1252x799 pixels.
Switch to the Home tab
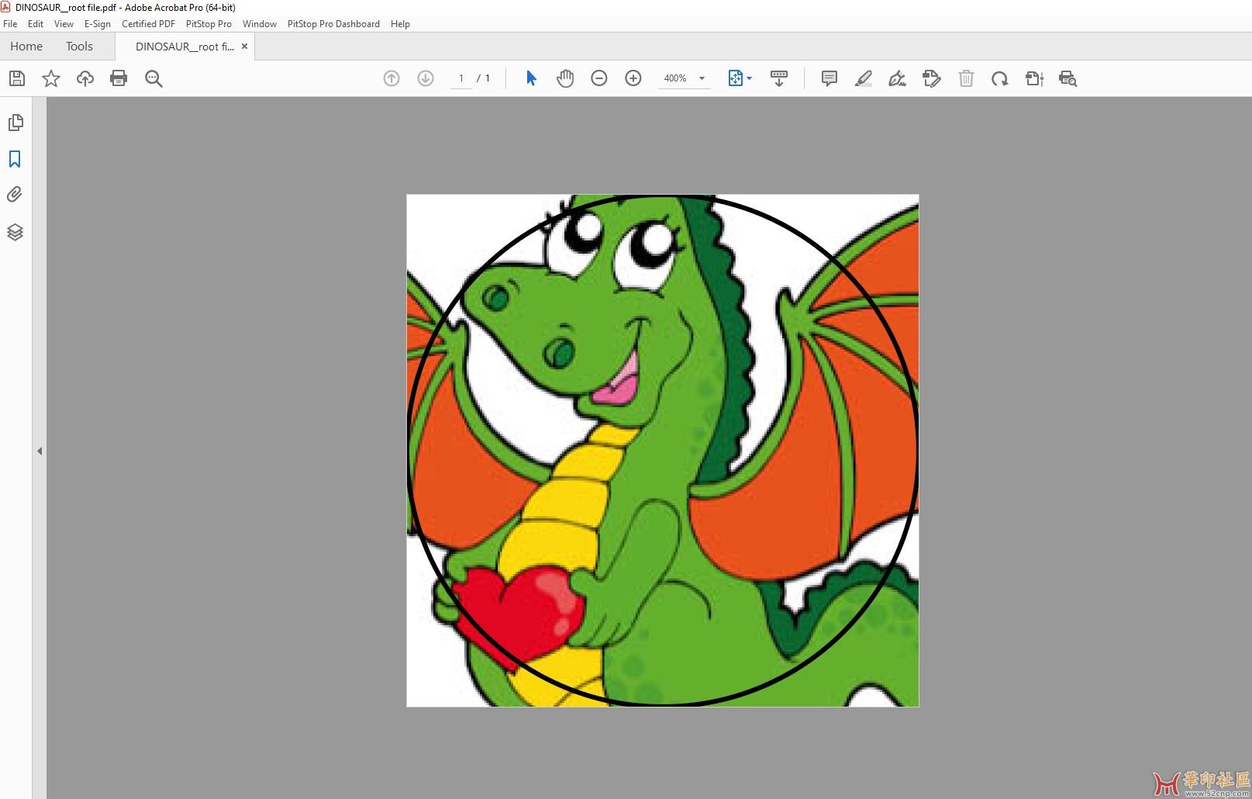pos(26,47)
